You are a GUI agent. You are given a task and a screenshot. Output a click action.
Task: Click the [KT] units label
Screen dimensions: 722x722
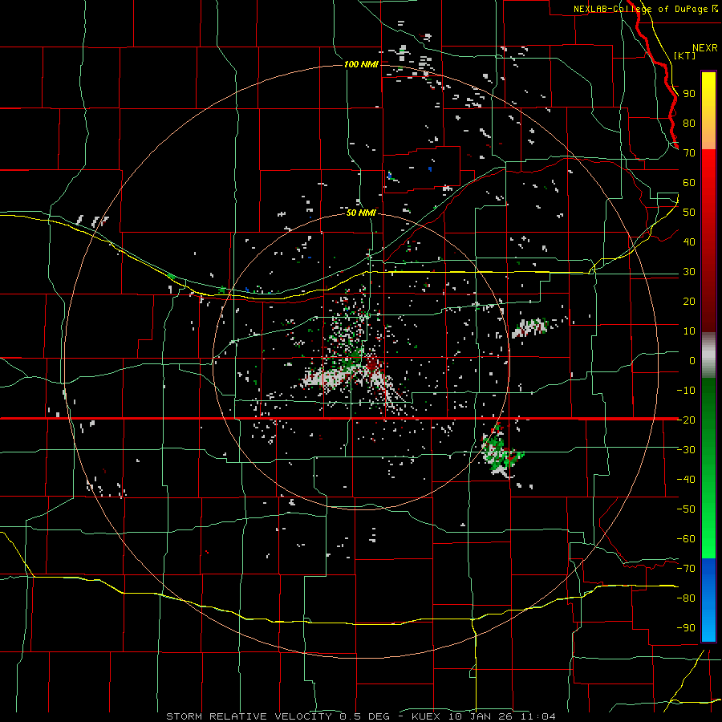click(685, 55)
